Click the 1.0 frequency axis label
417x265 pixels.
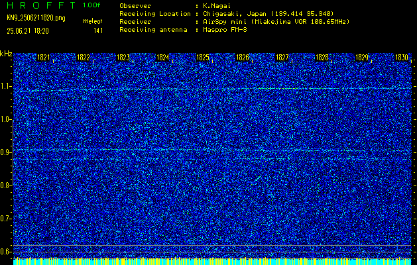coord(6,119)
